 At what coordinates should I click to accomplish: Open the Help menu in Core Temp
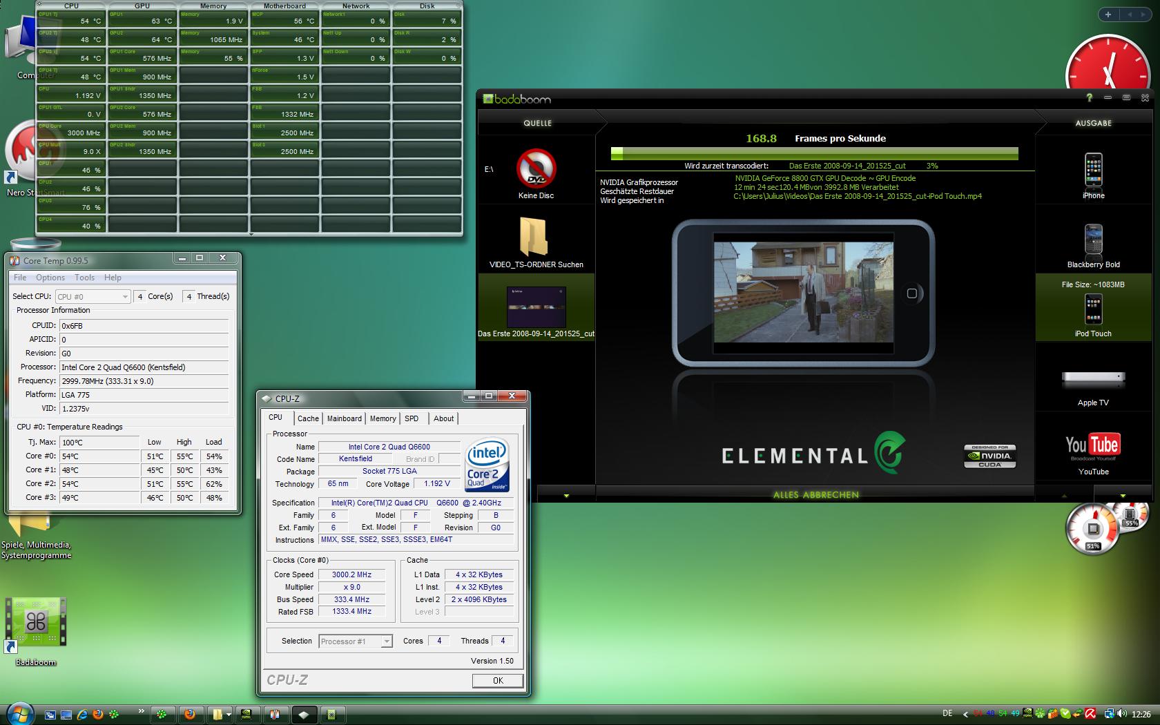tap(113, 278)
